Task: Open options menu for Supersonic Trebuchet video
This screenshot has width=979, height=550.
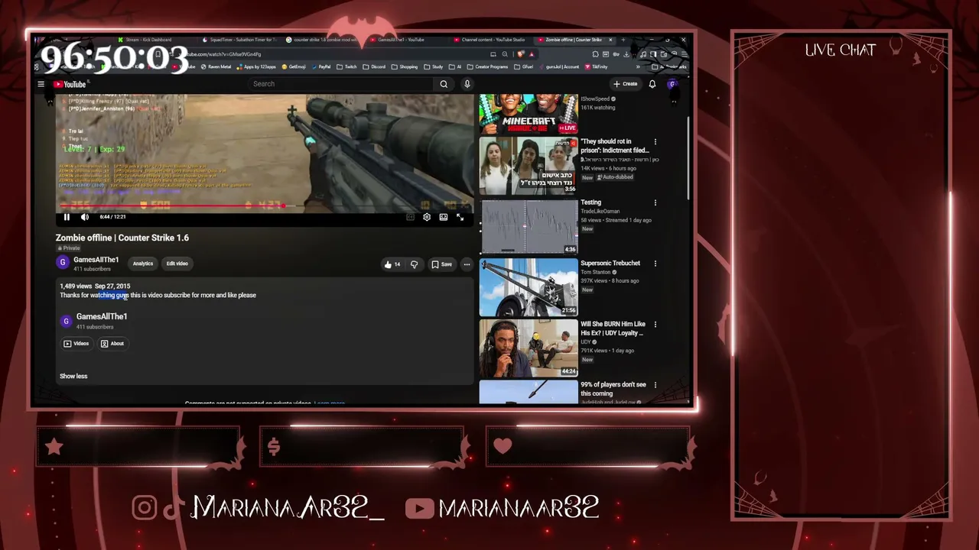Action: point(655,264)
